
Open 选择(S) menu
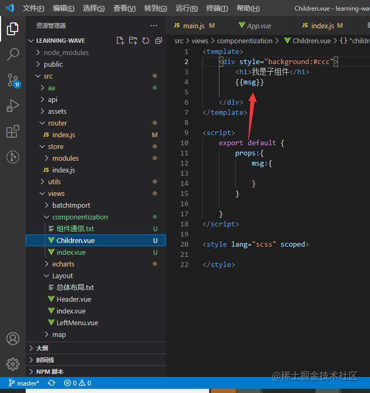click(93, 9)
